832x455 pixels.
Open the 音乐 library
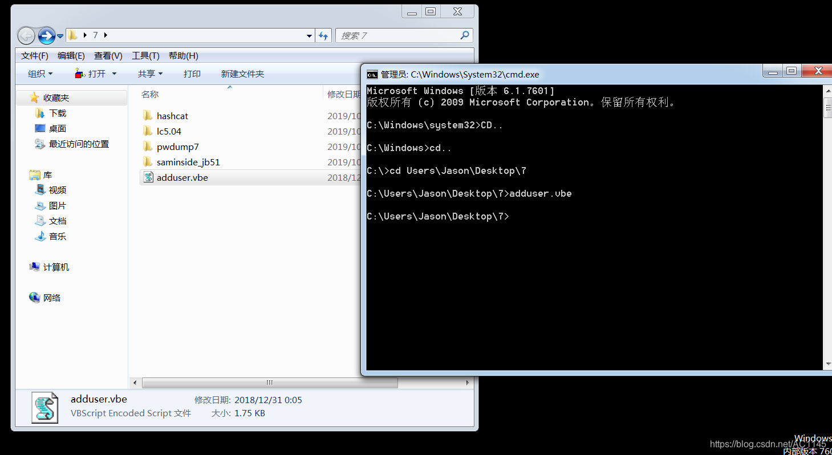(58, 237)
